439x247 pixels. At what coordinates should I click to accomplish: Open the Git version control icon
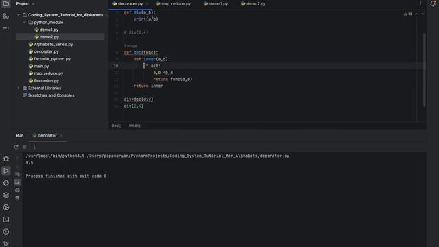[x=6, y=244]
